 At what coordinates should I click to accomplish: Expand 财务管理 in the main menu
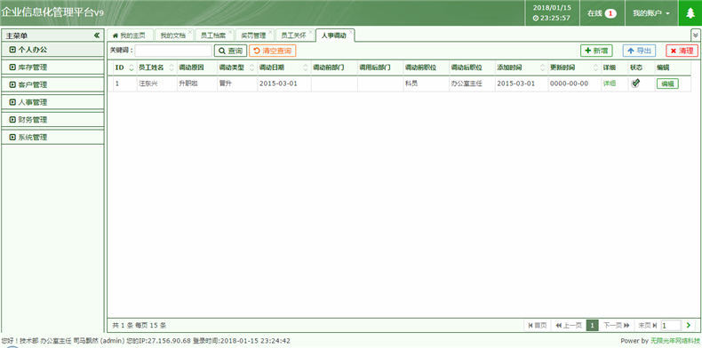click(52, 120)
